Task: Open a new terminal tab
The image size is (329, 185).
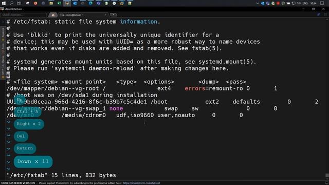Action: 114,15
